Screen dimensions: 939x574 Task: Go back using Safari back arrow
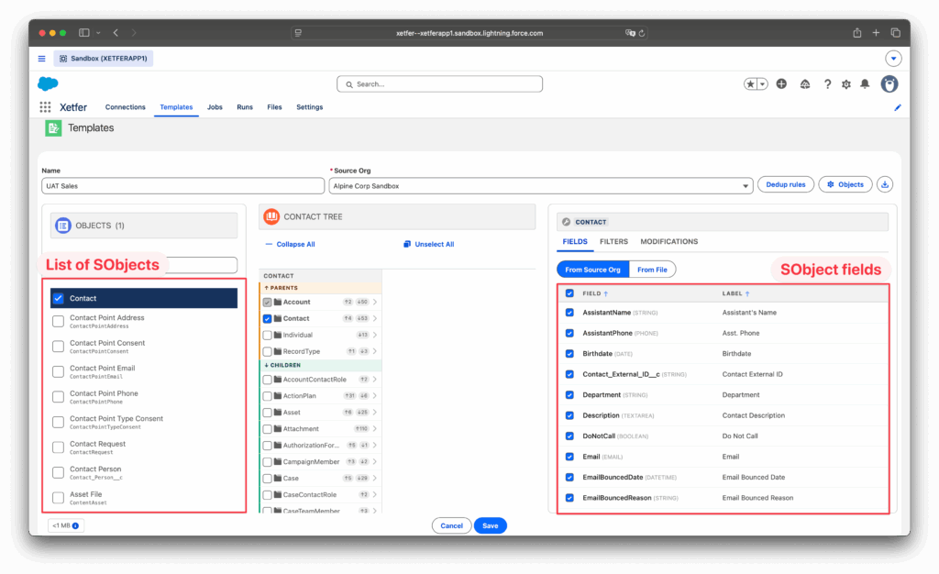116,33
